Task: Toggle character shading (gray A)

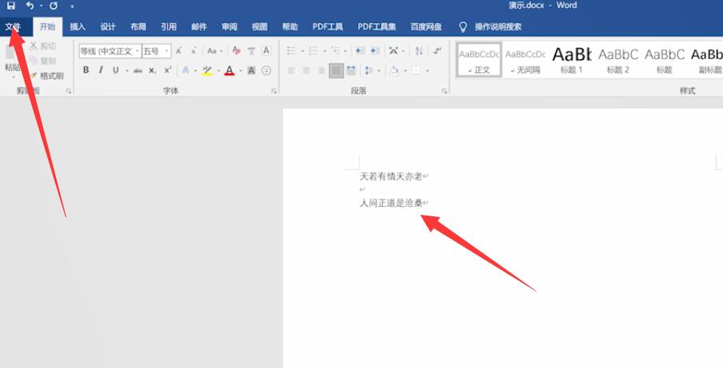Action: point(252,70)
